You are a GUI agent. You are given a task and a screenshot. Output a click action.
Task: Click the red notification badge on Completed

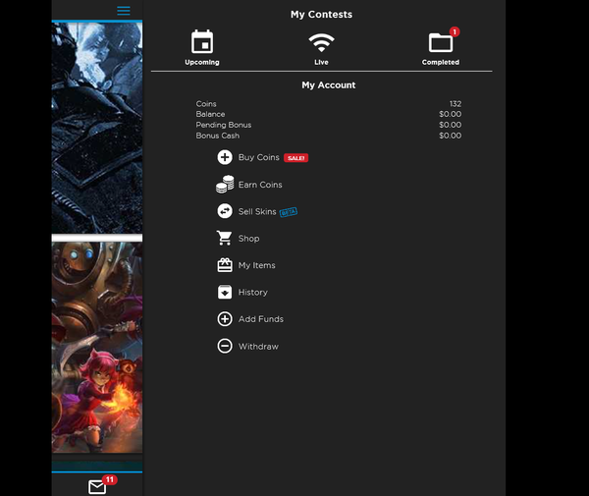click(455, 32)
